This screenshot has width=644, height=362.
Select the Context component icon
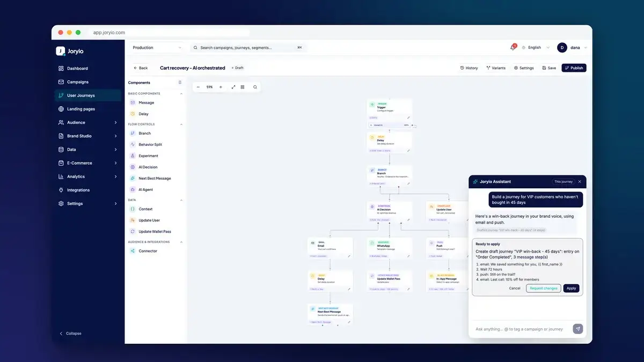pyautogui.click(x=133, y=209)
